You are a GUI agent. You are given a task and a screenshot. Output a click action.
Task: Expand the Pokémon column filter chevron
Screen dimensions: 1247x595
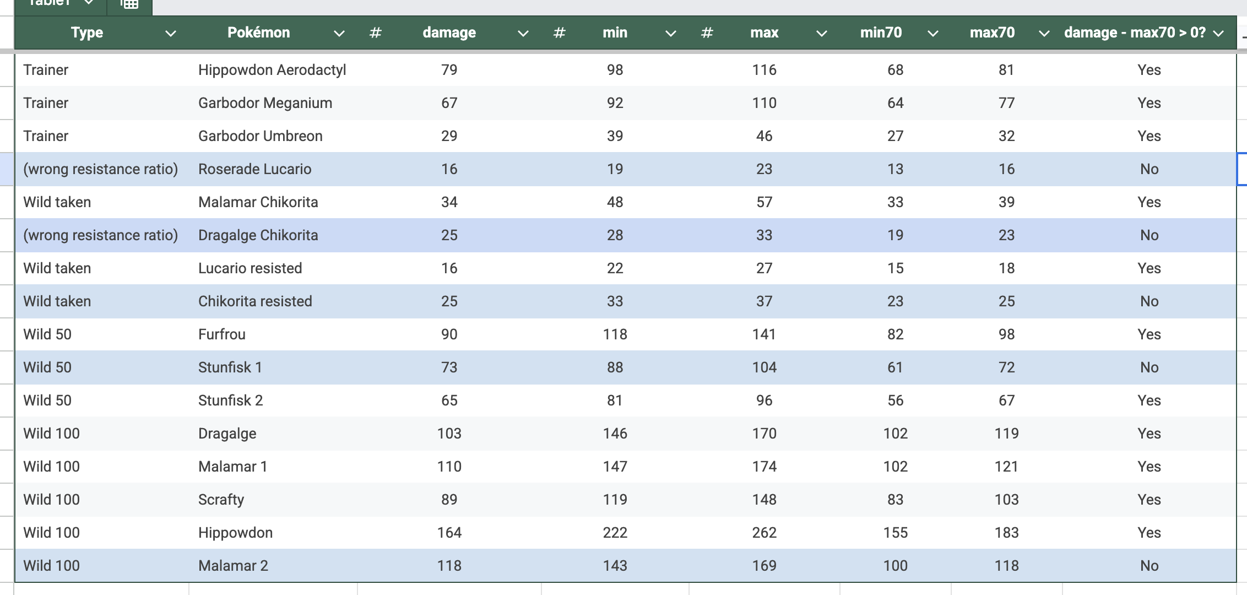point(339,34)
